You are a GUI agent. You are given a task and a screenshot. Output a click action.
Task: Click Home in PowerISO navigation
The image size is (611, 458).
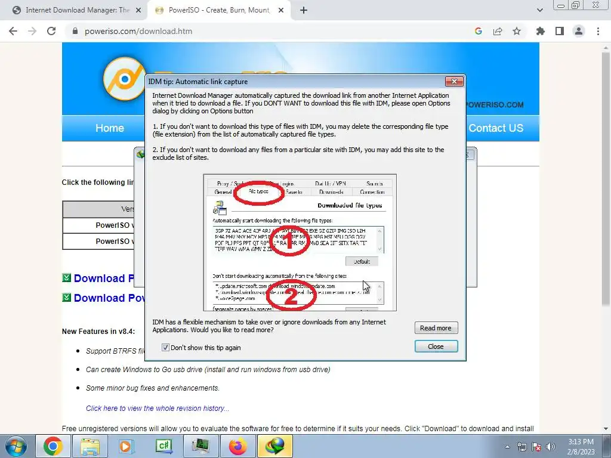110,128
